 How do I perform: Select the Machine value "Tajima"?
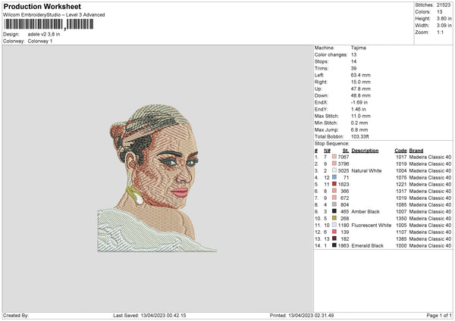(x=359, y=48)
